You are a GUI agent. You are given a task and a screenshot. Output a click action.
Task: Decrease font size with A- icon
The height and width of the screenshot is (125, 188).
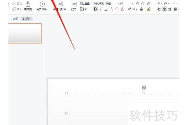pyautogui.click(x=143, y=3)
